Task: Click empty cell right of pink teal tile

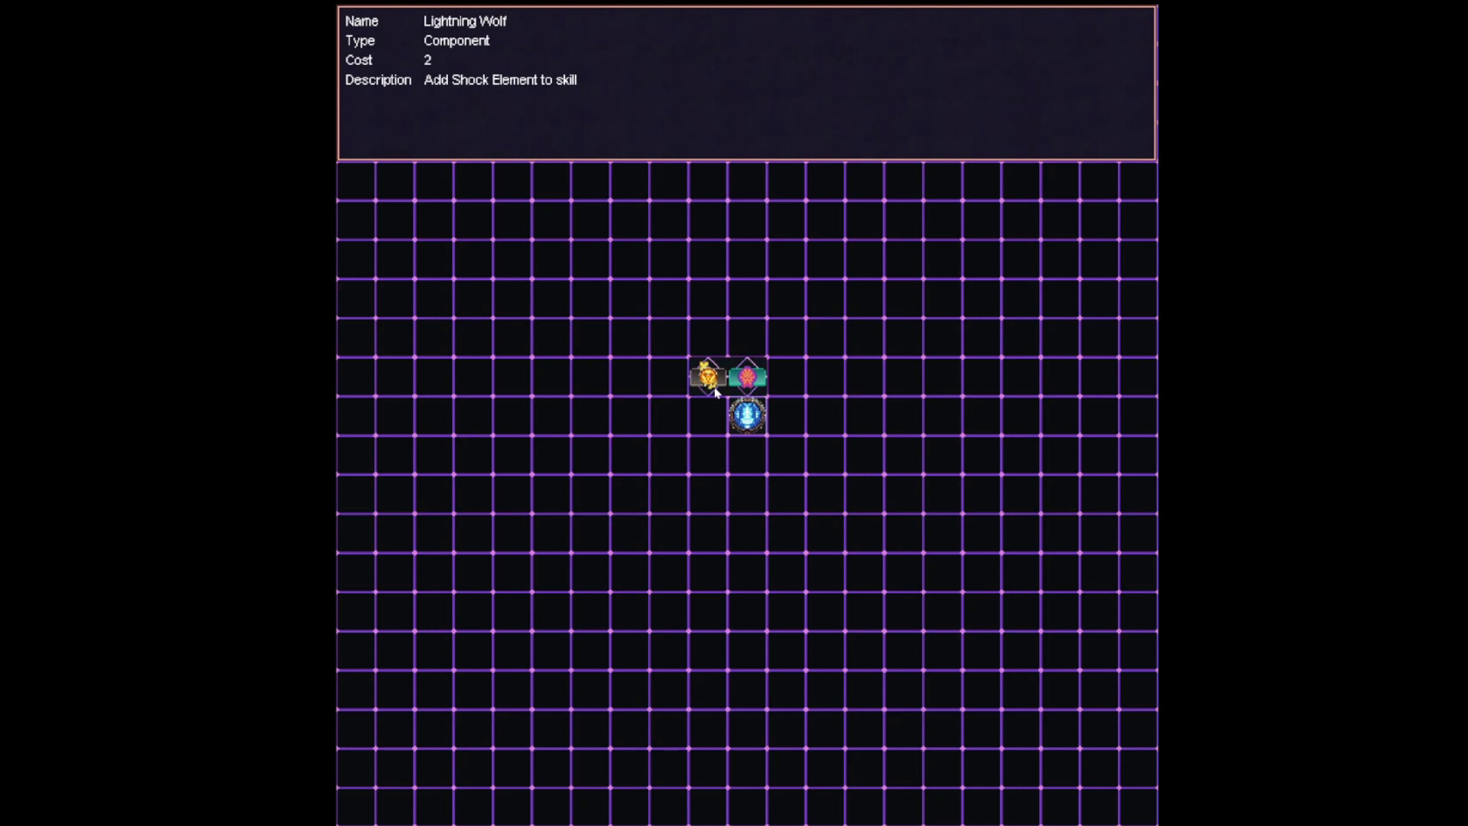Action: (786, 376)
